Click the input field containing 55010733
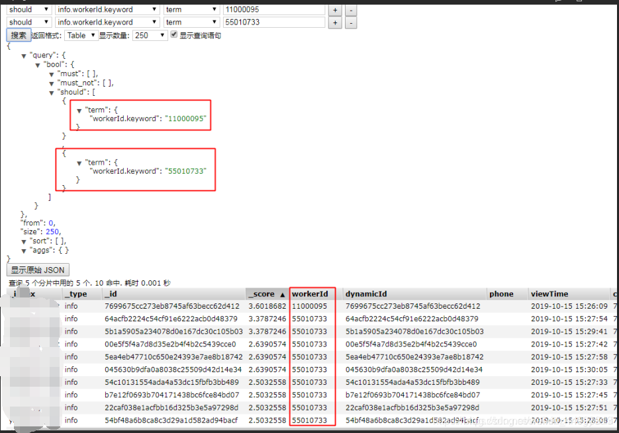This screenshot has width=619, height=433. tap(274, 22)
